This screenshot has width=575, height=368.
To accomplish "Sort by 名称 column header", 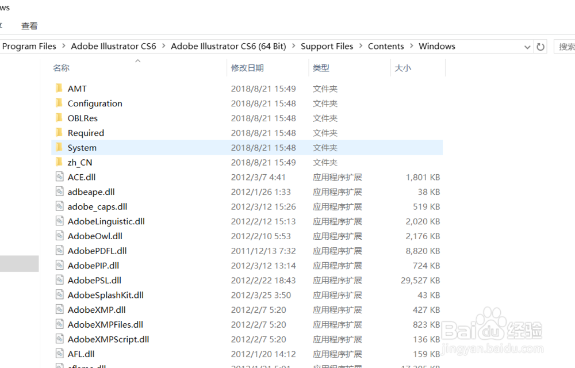I will 61,68.
